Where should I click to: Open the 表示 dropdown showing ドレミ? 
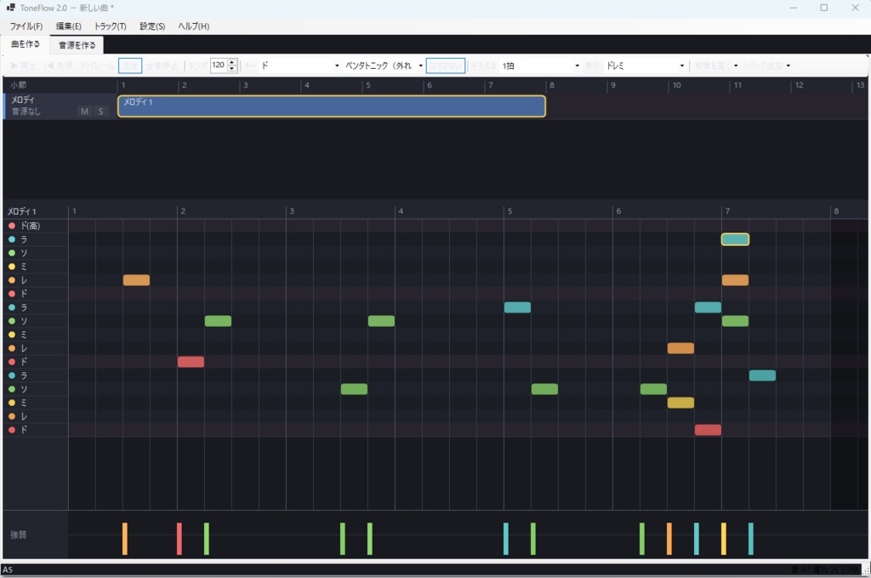pos(645,66)
